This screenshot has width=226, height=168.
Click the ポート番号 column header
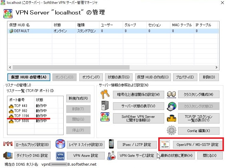21,100
